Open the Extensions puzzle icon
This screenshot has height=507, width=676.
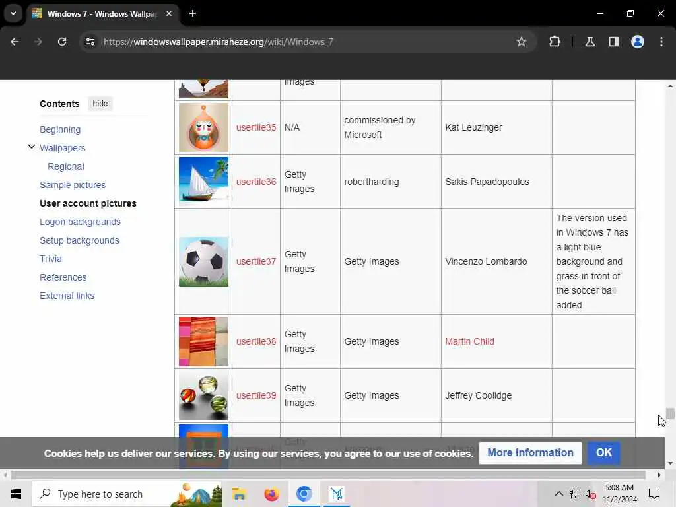(x=555, y=42)
